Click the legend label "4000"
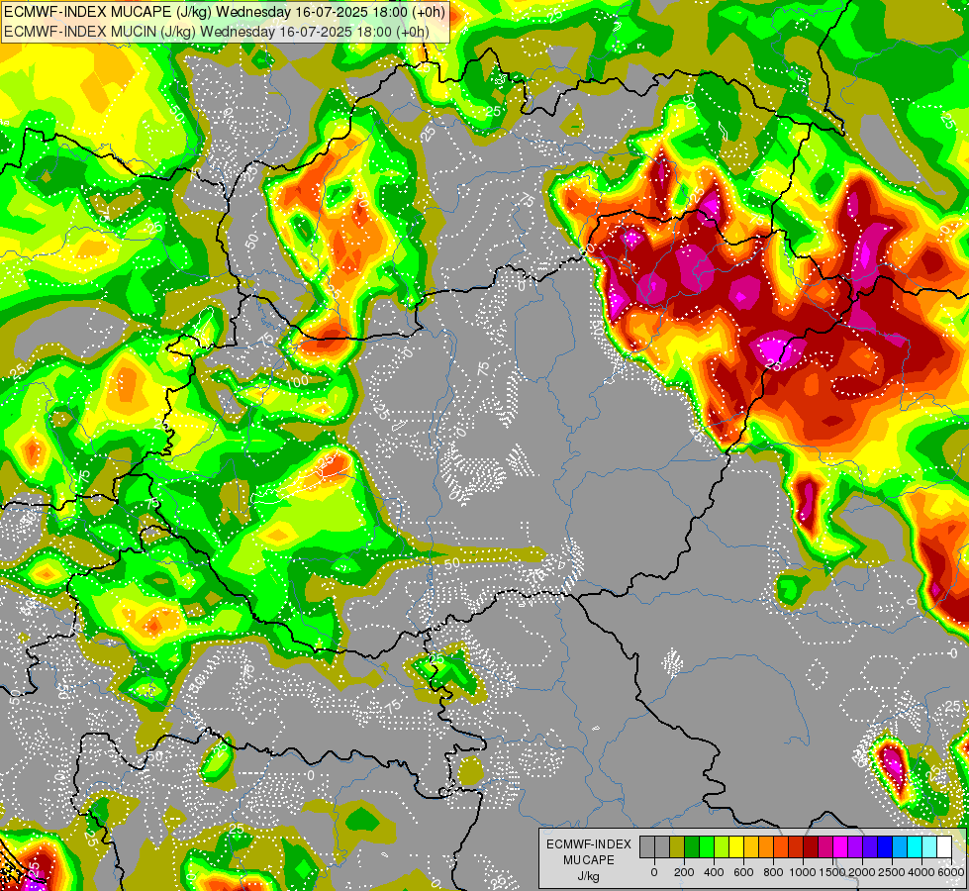 tap(922, 872)
